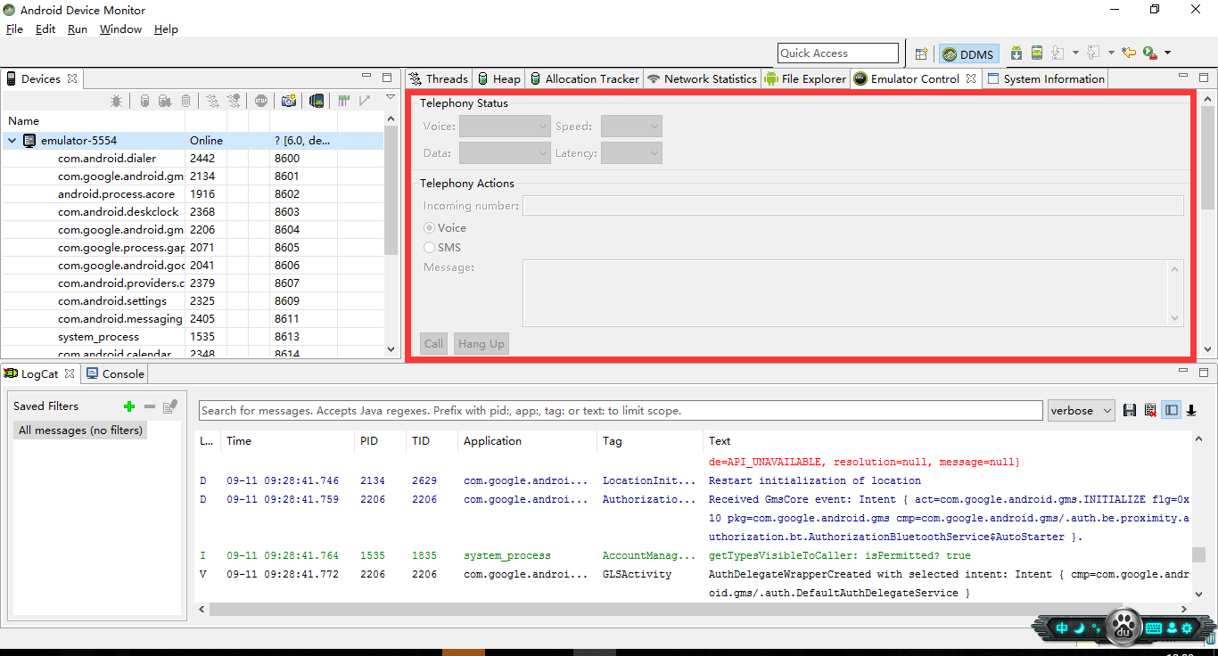The width and height of the screenshot is (1218, 656).
Task: Open the External Tools dropdown arrow
Action: pyautogui.click(x=1167, y=53)
